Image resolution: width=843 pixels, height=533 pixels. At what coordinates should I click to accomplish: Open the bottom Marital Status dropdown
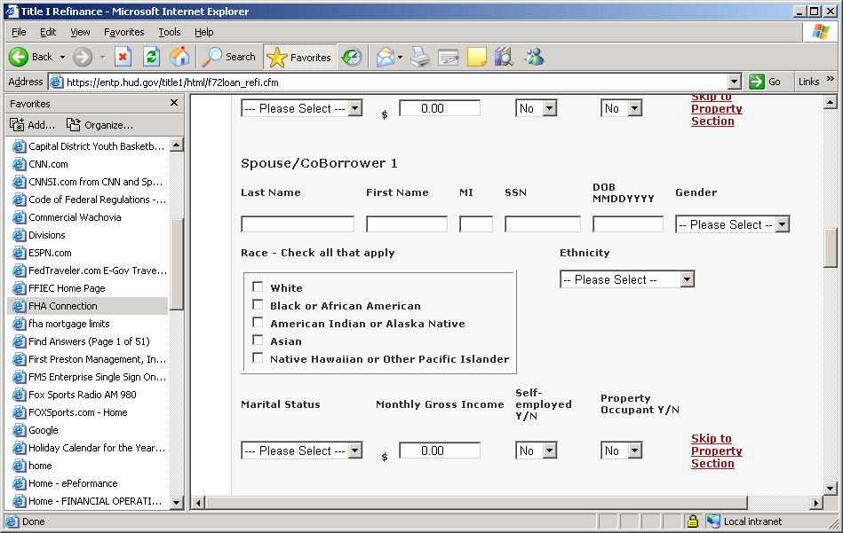click(301, 451)
